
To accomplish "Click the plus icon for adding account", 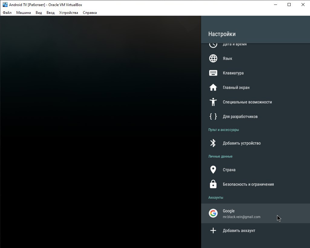I will [213, 230].
